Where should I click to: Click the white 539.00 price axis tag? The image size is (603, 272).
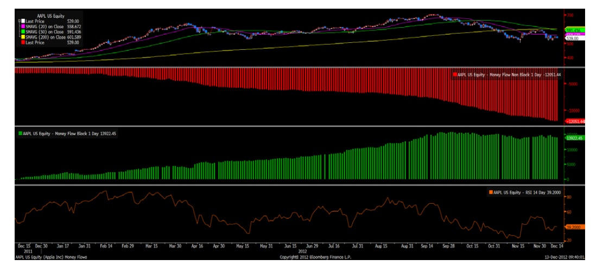[572, 38]
